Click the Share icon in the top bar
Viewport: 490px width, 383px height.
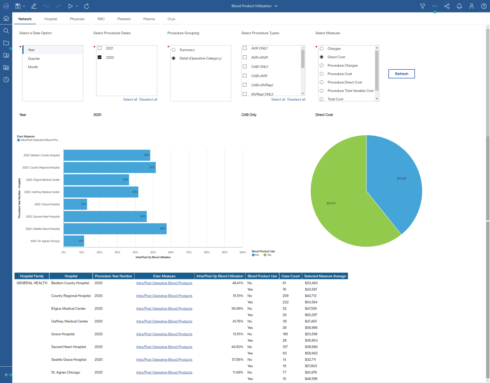coord(447,6)
